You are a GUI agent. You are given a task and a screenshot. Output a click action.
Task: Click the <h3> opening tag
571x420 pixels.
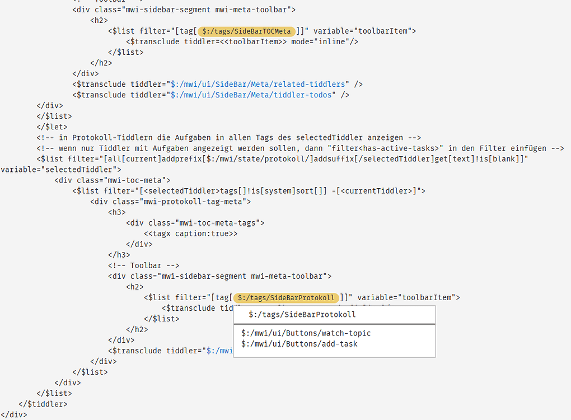point(116,212)
